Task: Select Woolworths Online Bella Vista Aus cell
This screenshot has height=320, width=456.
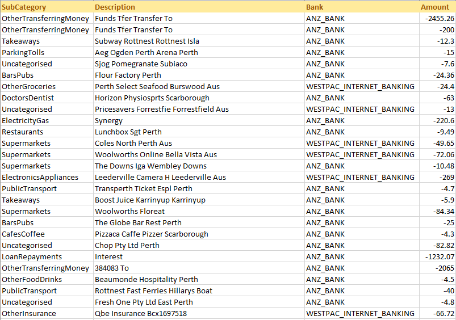Action: [x=199, y=154]
